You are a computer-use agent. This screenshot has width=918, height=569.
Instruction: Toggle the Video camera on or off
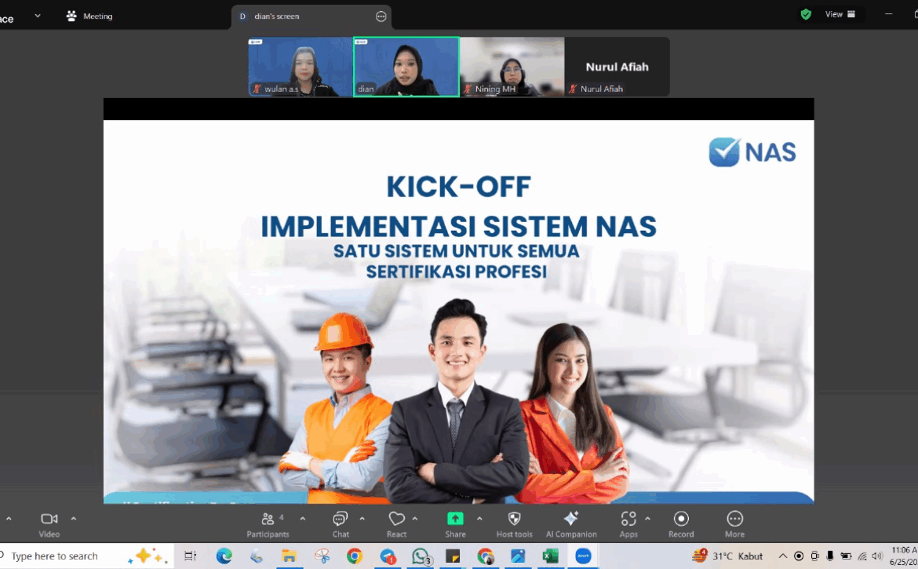coord(49,520)
